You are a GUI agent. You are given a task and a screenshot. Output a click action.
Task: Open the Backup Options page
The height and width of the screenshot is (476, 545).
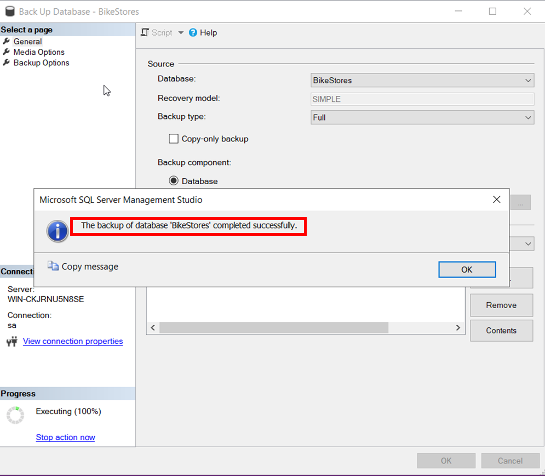(41, 63)
